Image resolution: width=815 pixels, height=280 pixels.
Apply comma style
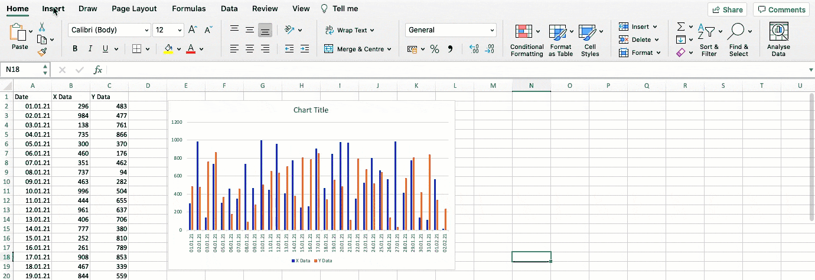point(450,49)
